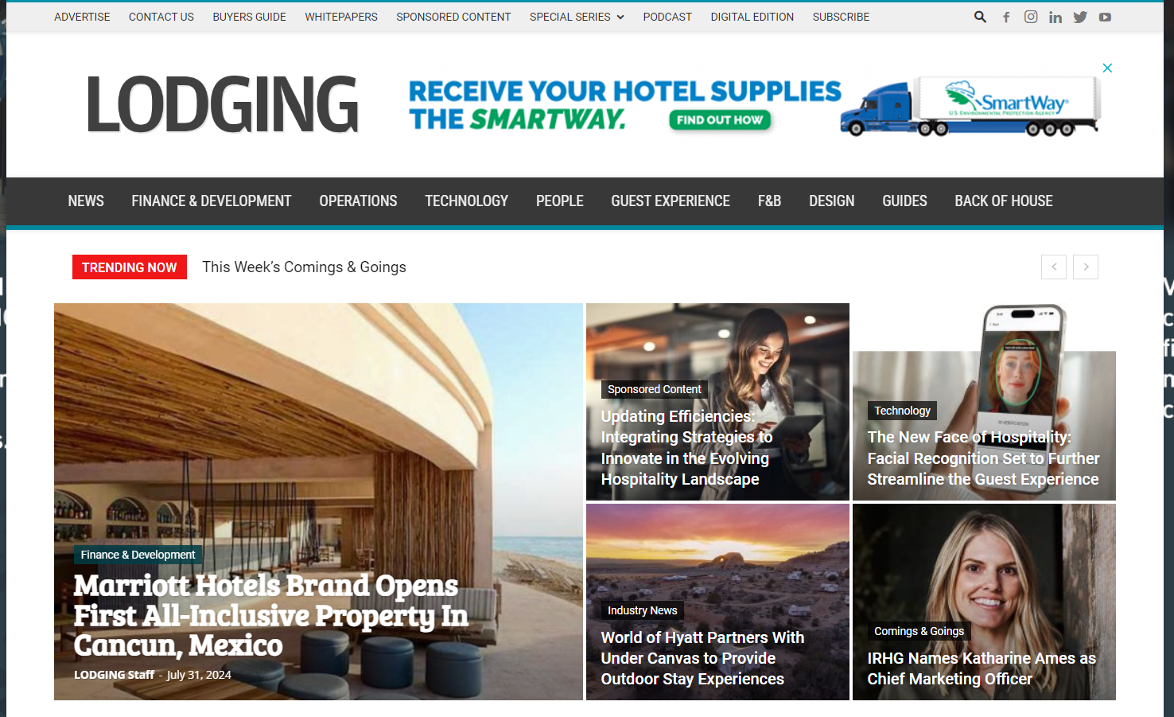Go to the Technology section
The width and height of the screenshot is (1174, 717).
click(x=466, y=201)
